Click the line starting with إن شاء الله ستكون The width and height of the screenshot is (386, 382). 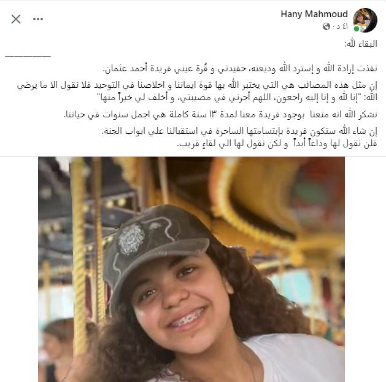(x=239, y=131)
